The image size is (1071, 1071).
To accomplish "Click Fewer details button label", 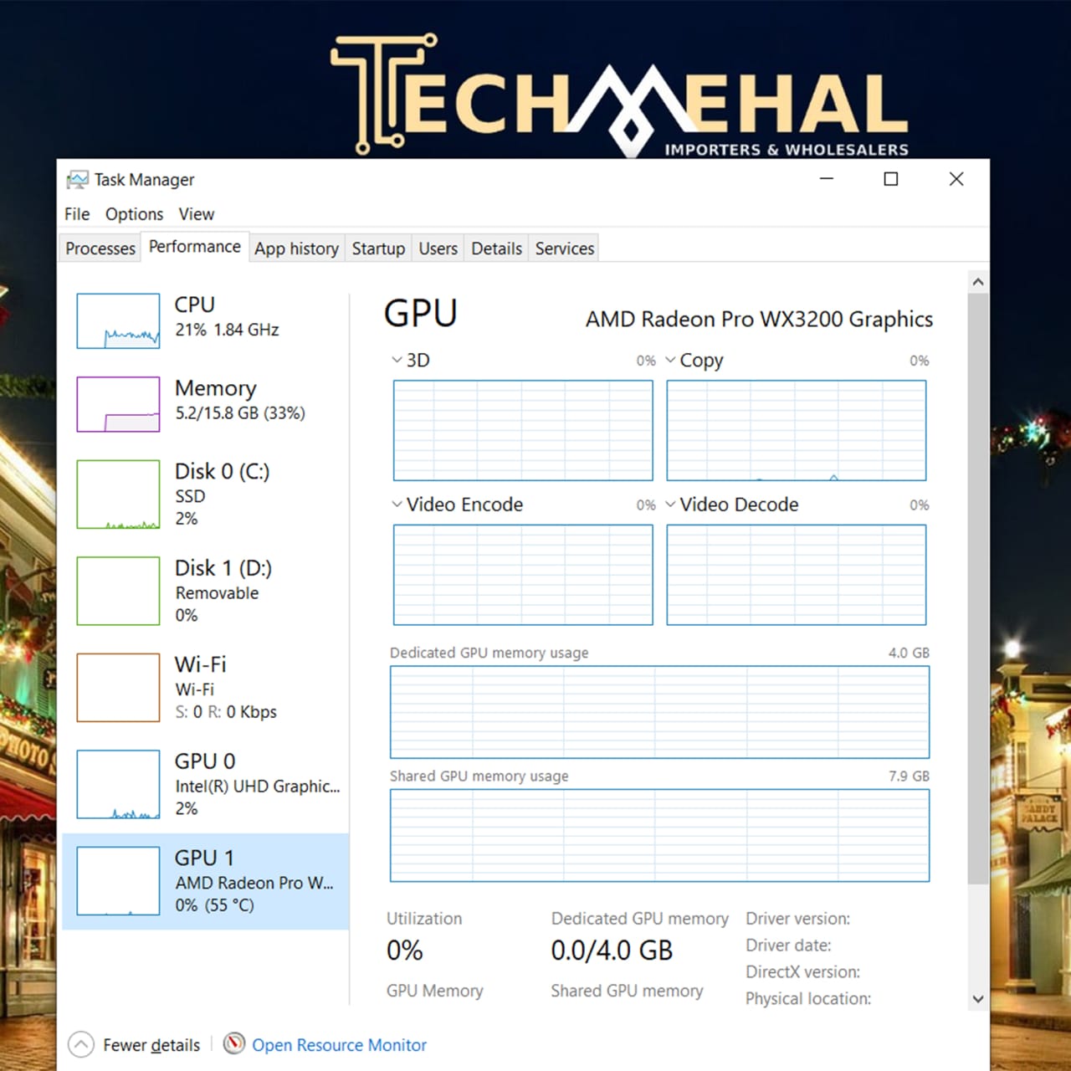I will [x=151, y=1045].
